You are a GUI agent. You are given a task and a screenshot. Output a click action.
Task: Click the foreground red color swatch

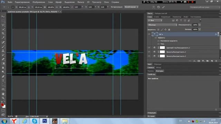[x=2, y=105]
